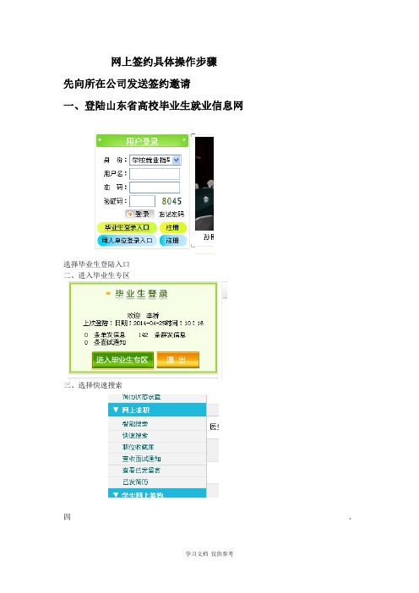This screenshot has height=593, width=419.
Task: Click the 用户登录 panel header
Action: tap(142, 141)
